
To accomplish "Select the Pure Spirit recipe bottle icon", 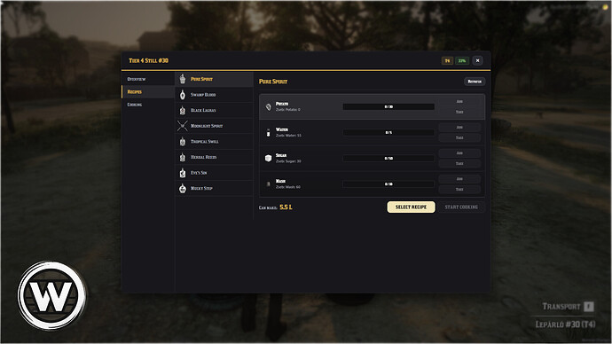I will coord(183,79).
